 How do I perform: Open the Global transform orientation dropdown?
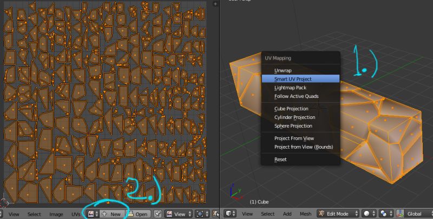(418, 214)
